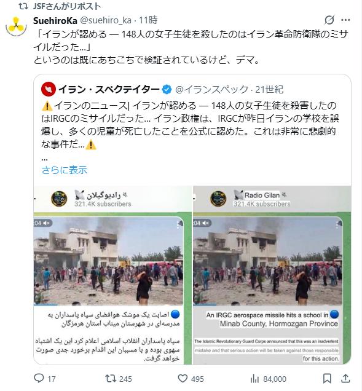Image resolution: width=362 pixels, height=391 pixels.
Task: Open イラン・スペクテイター quoted account name
Action: [109, 89]
